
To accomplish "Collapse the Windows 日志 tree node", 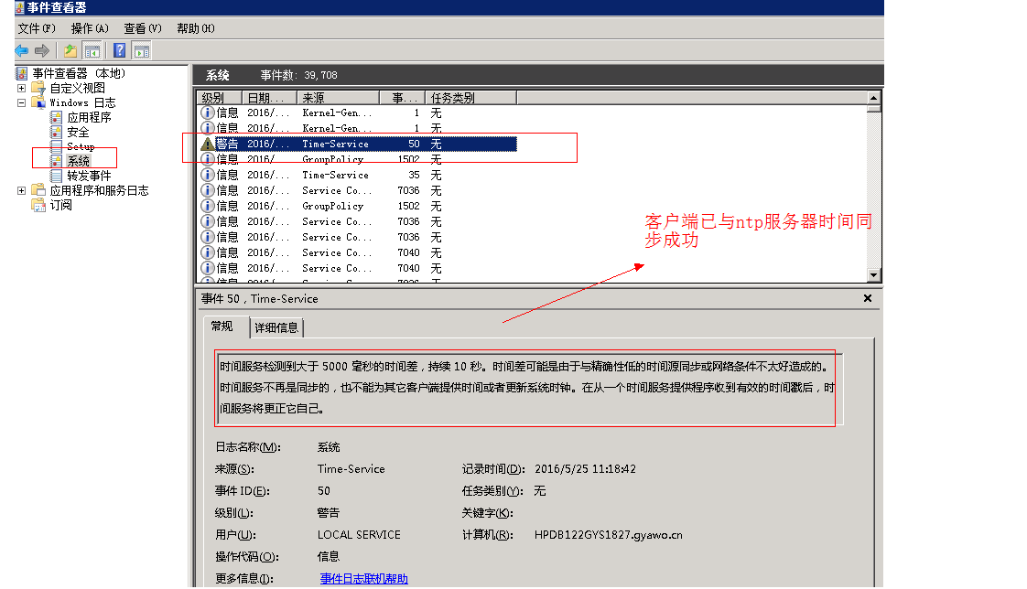I will [22, 102].
